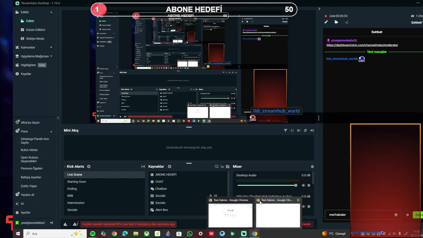Open Uyarı Kutusu Seçenekleri
The image size is (423, 238).
tap(29, 159)
